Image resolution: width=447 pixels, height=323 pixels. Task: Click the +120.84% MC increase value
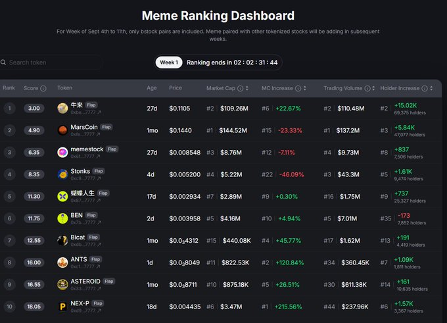point(290,262)
